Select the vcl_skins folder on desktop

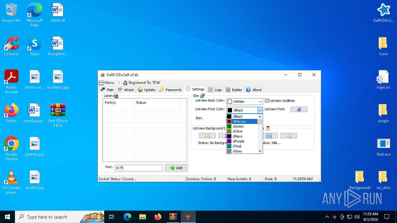pos(384,180)
